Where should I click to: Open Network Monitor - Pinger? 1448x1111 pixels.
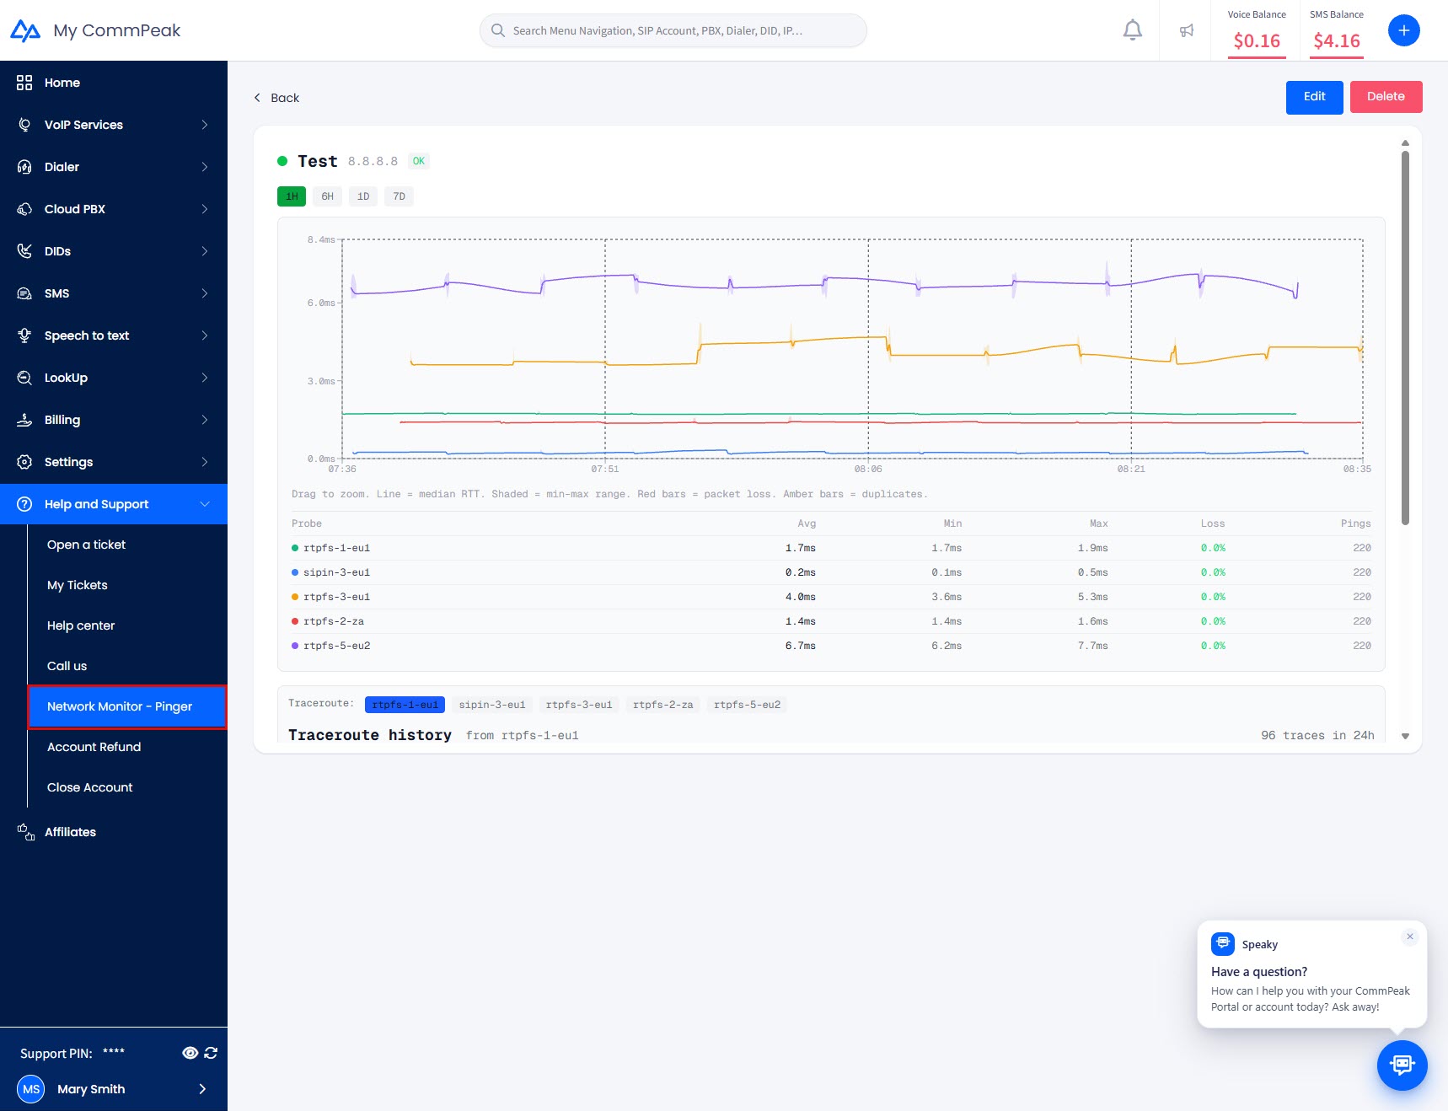[127, 706]
